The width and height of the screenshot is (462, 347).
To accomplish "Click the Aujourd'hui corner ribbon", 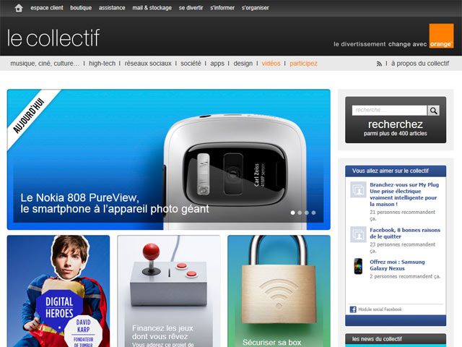I will coord(29,116).
